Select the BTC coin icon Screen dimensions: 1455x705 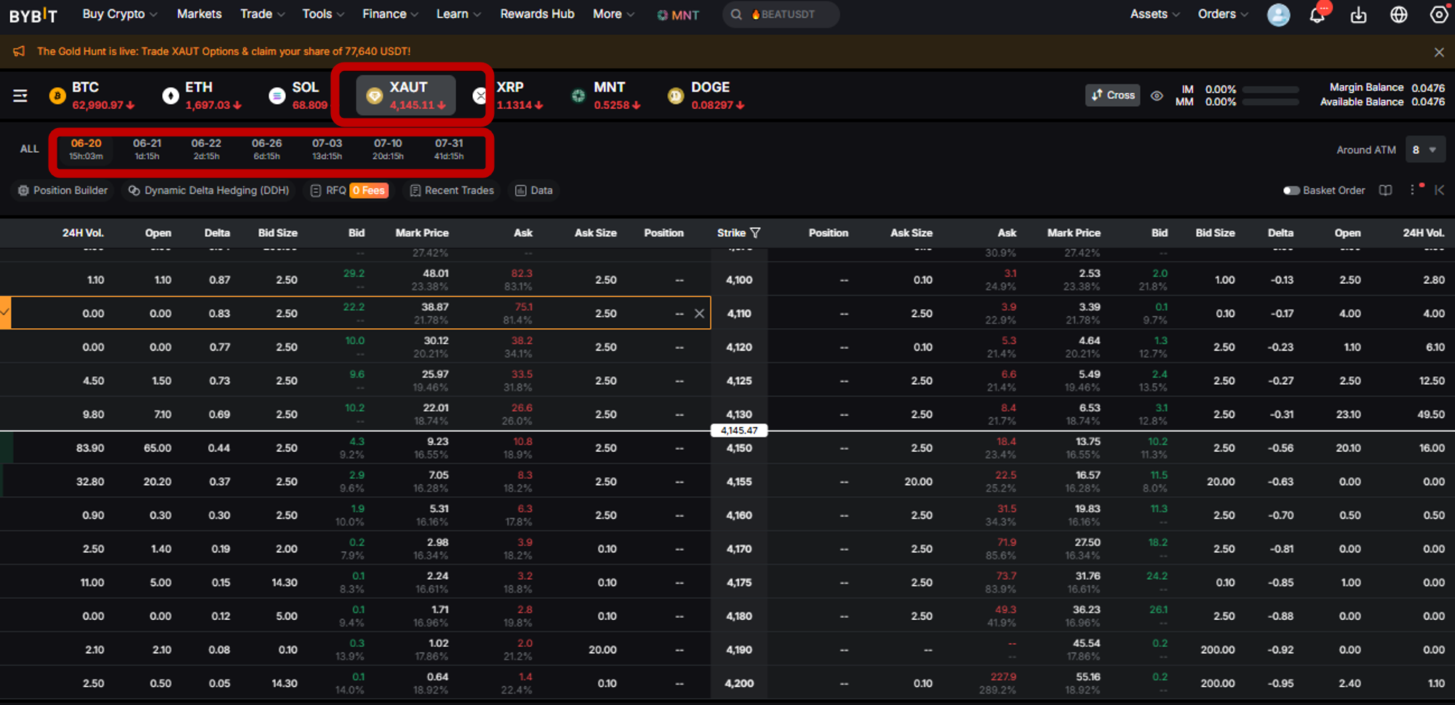pyautogui.click(x=57, y=95)
